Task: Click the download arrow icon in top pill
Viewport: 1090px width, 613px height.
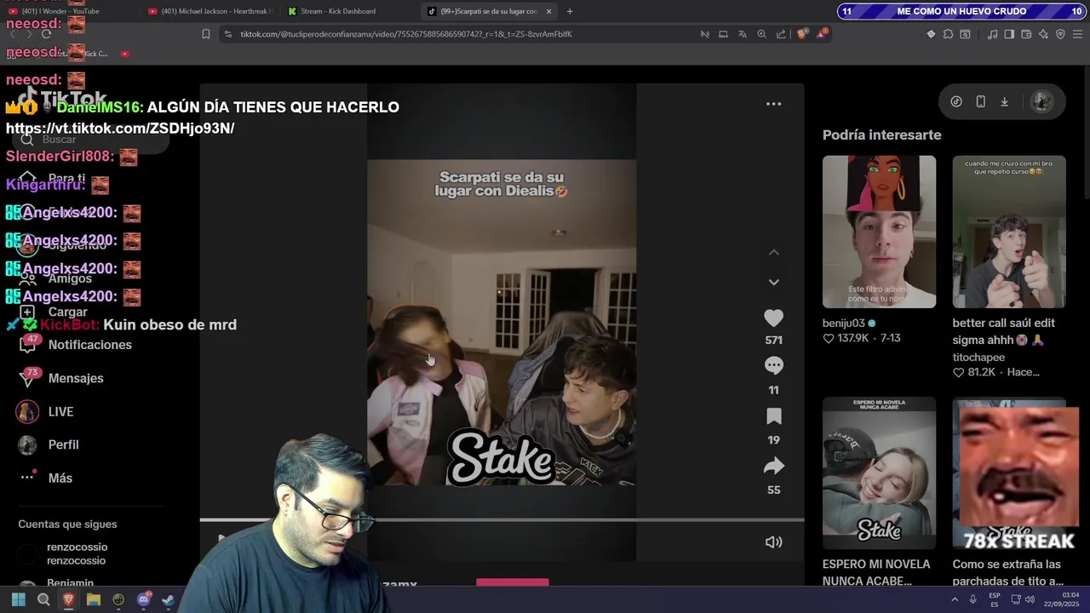Action: pyautogui.click(x=1004, y=101)
